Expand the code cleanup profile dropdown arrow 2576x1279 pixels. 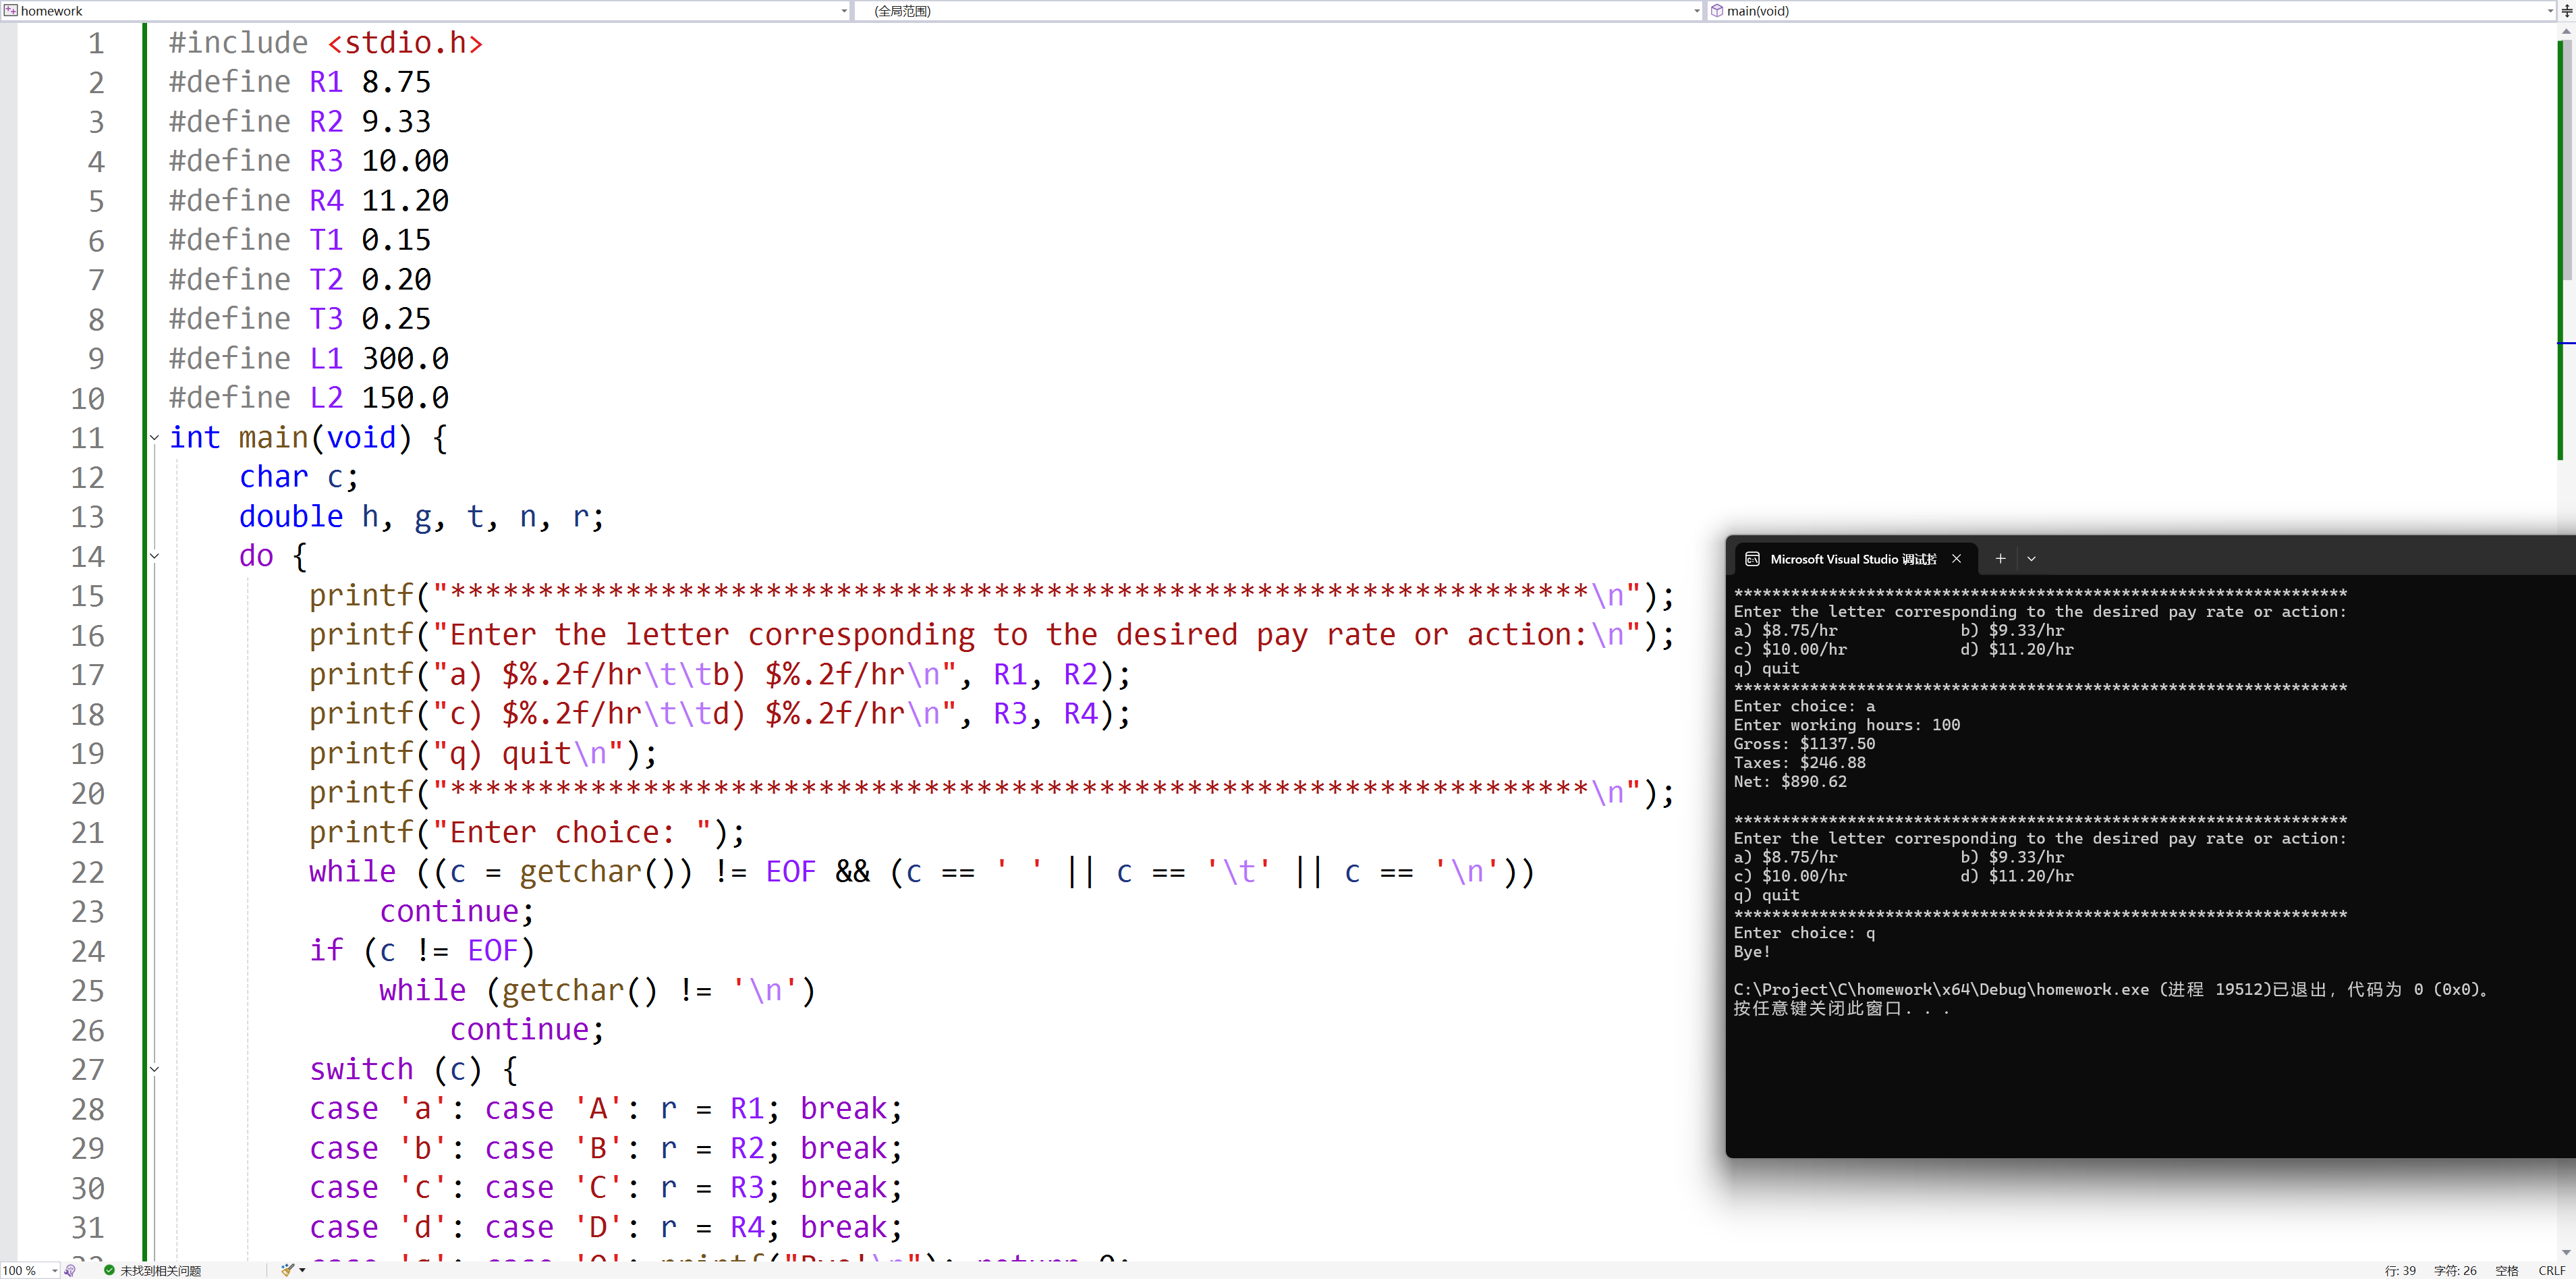(x=302, y=1270)
